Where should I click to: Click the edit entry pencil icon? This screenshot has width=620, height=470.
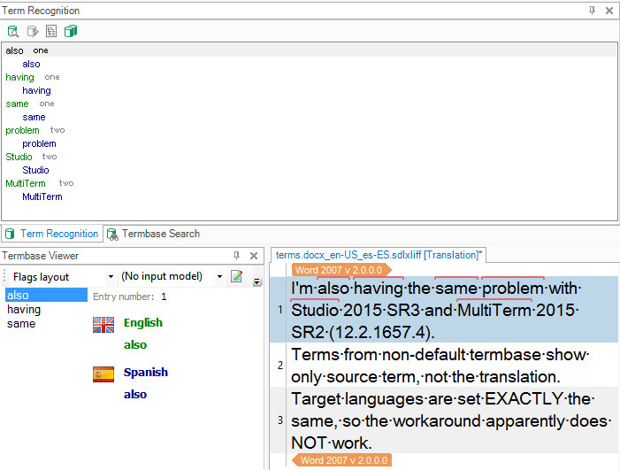point(236,276)
